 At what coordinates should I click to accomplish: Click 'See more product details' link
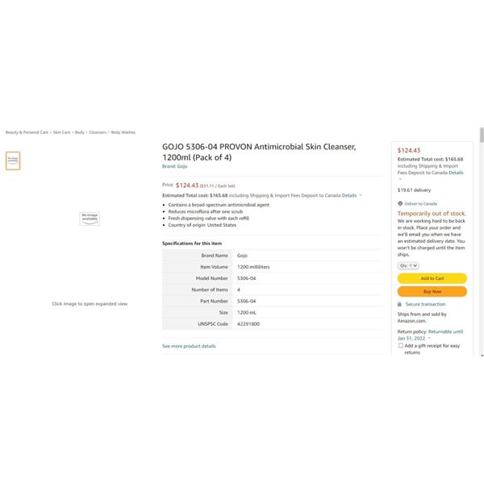pos(189,346)
